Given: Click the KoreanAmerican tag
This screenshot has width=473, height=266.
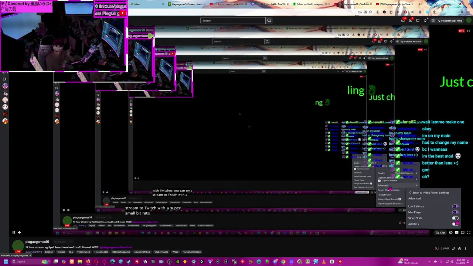Looking at the screenshot, I should (x=191, y=252).
